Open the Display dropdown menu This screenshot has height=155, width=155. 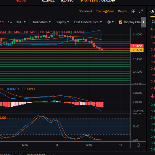point(62,22)
